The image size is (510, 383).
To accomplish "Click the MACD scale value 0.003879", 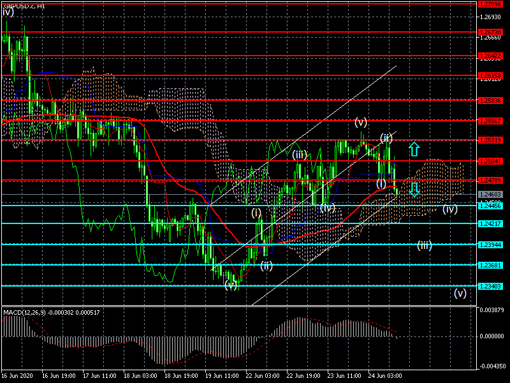I will [492, 310].
